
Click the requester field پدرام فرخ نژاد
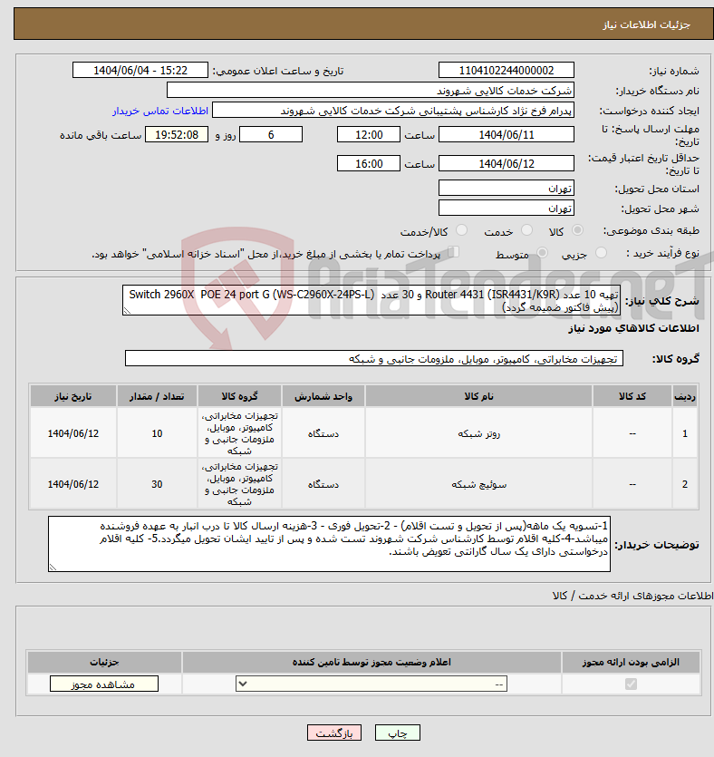(x=392, y=110)
